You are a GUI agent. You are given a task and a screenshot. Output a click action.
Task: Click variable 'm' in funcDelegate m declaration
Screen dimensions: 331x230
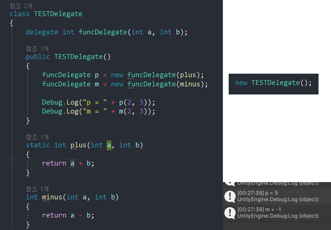pos(97,84)
